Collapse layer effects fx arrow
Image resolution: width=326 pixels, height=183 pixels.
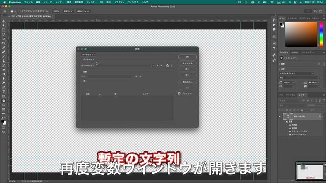pos(322,116)
